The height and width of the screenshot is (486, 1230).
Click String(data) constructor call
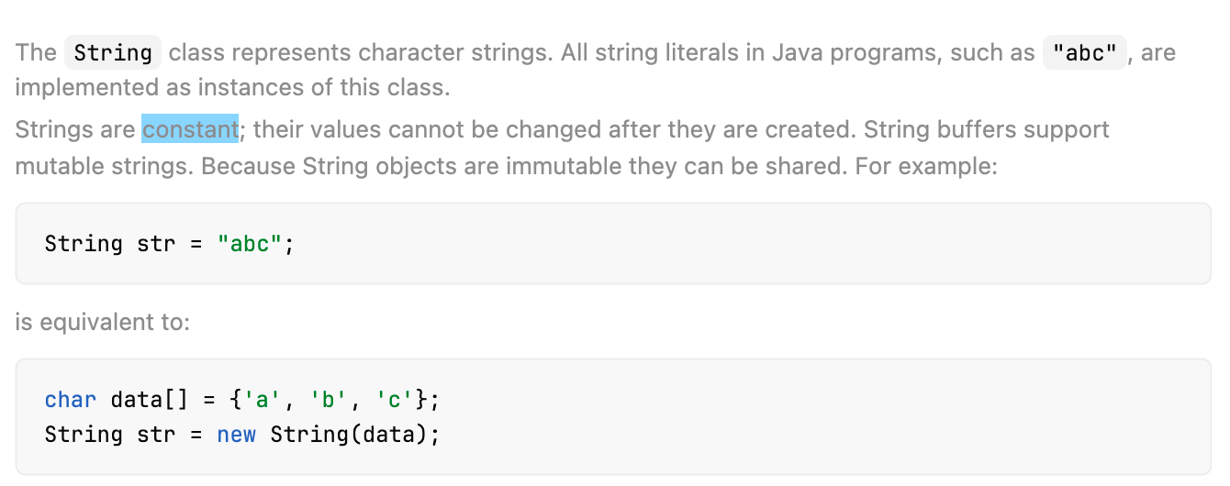349,434
